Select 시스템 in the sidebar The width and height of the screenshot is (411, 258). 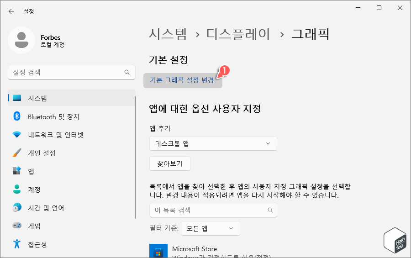click(72, 98)
